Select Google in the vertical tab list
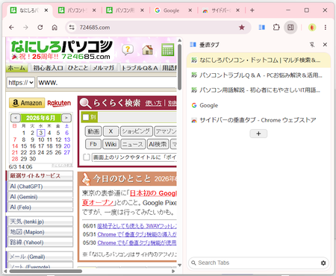The width and height of the screenshot is (336, 276). click(258, 105)
